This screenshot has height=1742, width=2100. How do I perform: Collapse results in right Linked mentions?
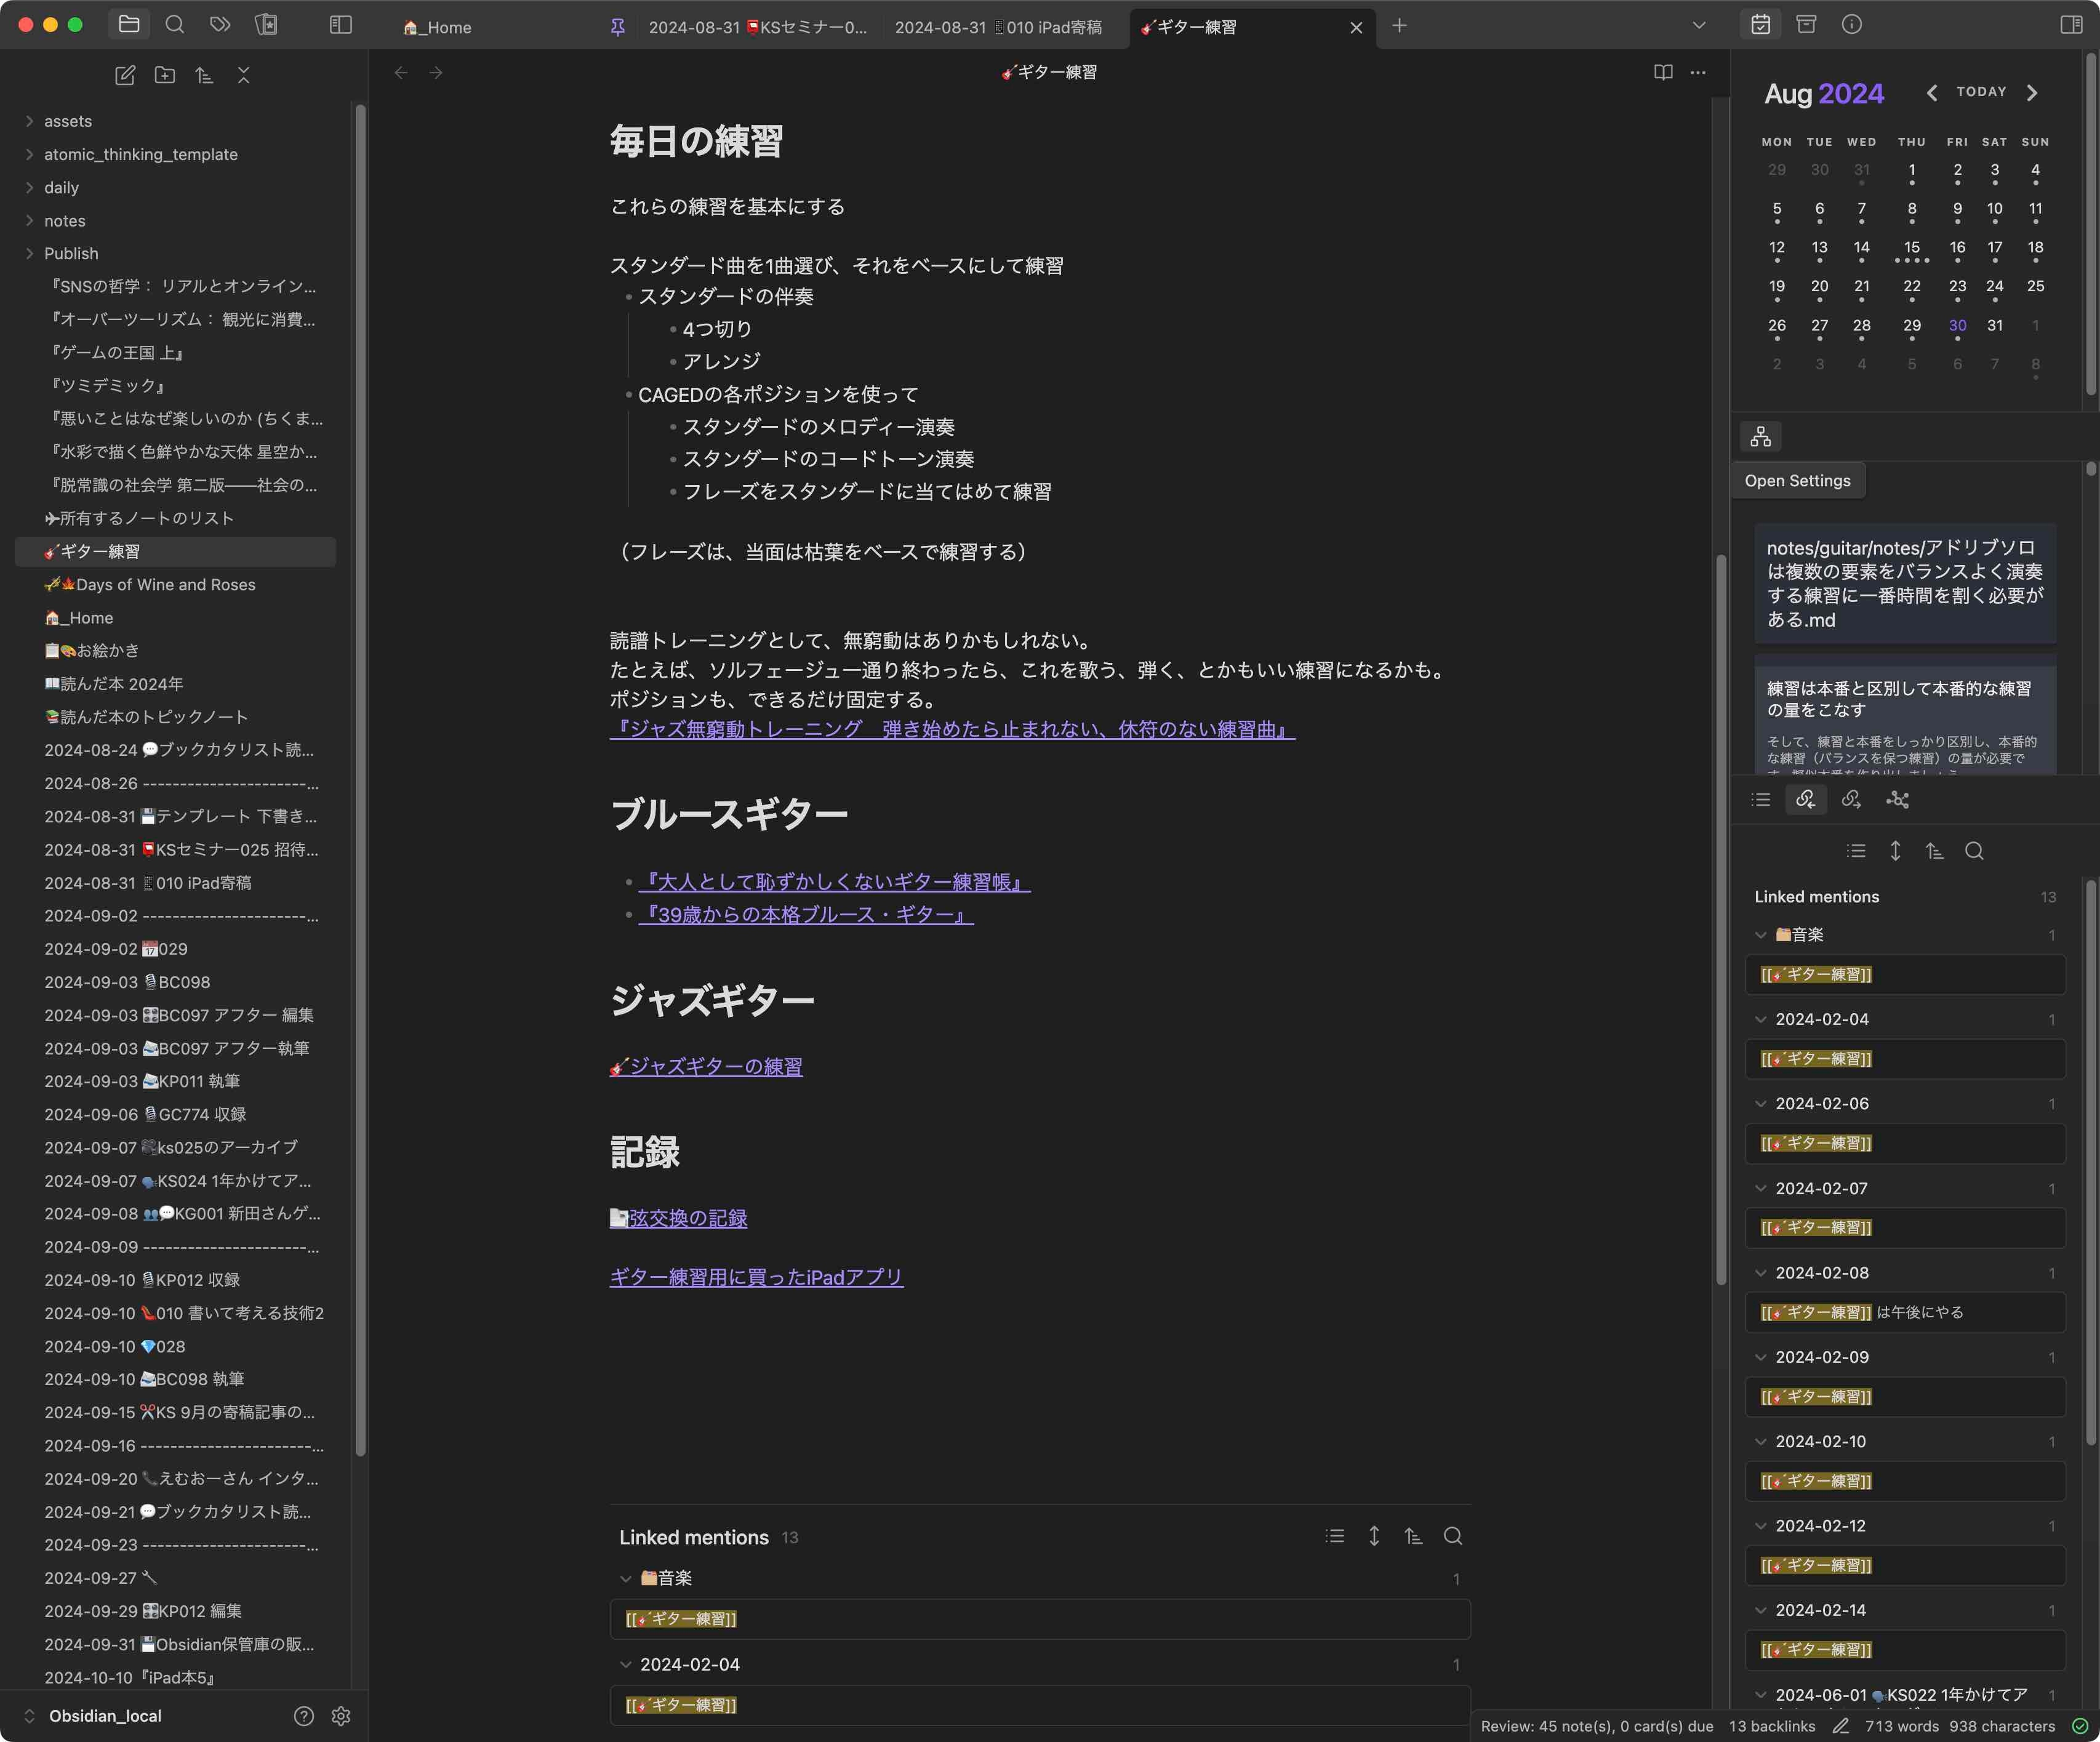[x=1856, y=851]
